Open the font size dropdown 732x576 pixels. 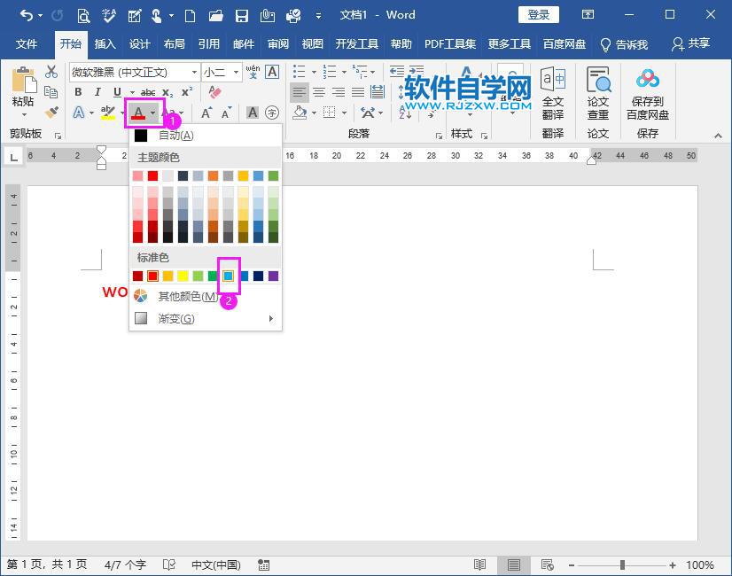point(236,71)
